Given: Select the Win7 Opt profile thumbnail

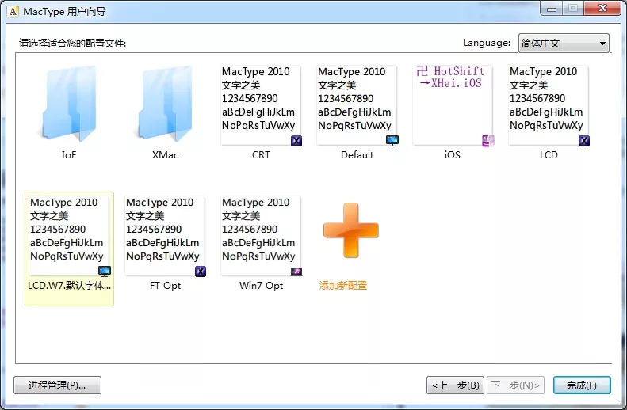Looking at the screenshot, I should coord(261,236).
